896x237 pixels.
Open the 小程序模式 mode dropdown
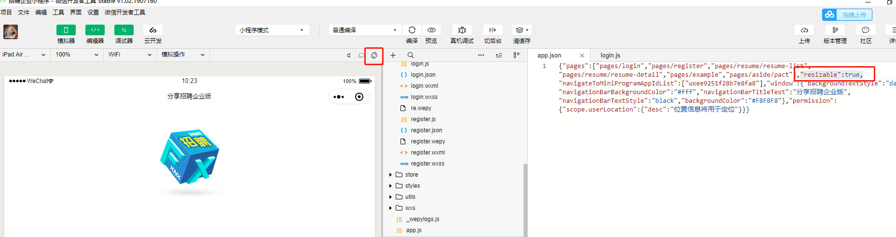[273, 30]
